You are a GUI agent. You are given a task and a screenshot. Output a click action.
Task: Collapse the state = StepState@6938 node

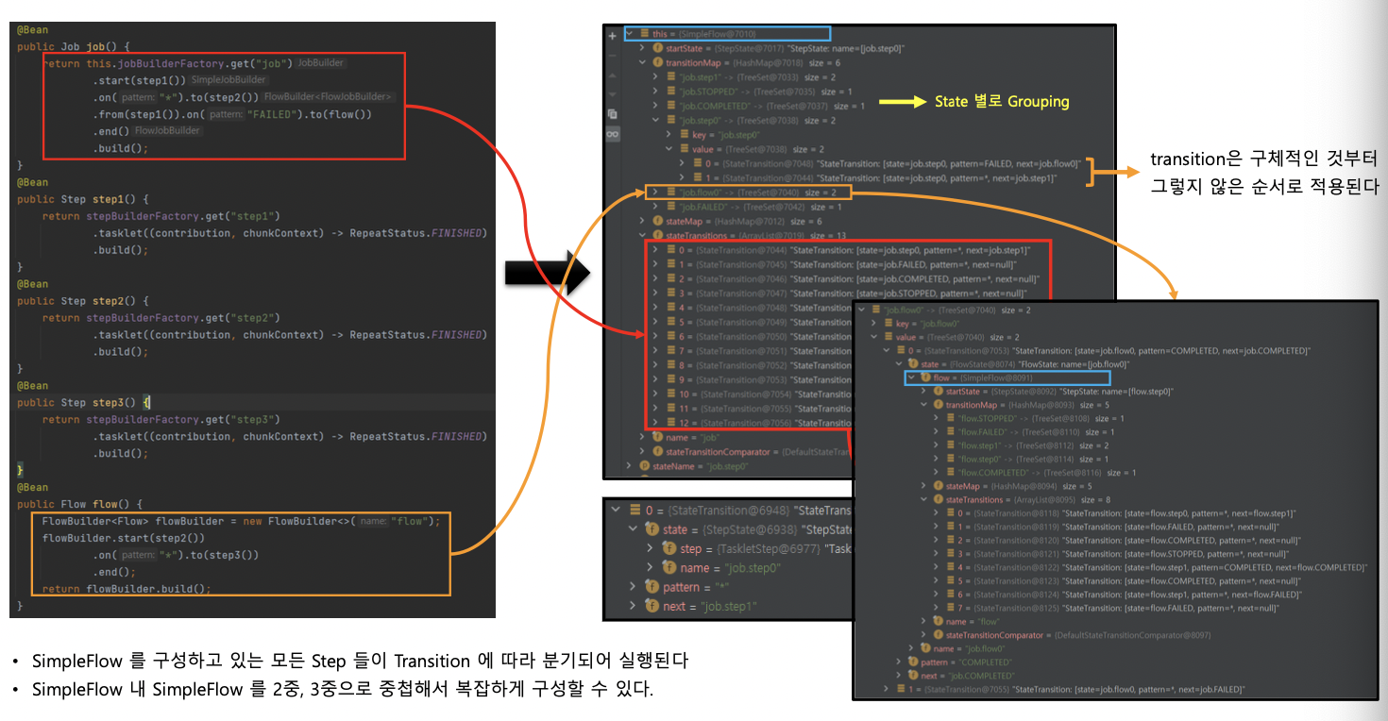pos(634,528)
